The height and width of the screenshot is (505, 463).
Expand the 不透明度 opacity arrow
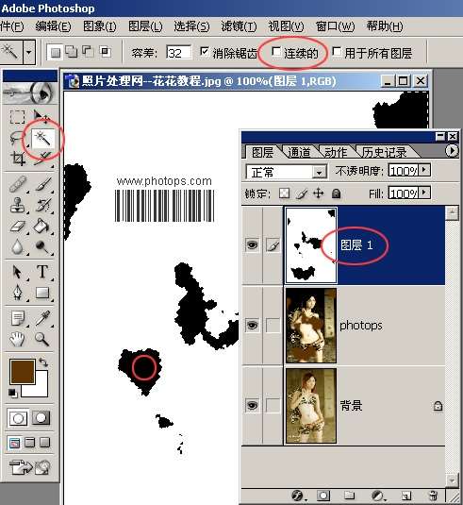(x=424, y=170)
